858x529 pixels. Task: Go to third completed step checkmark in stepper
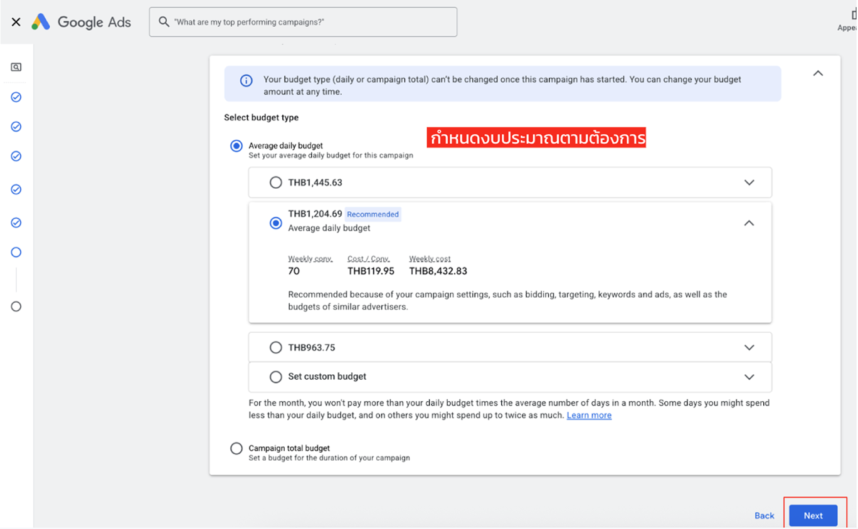[x=16, y=156]
